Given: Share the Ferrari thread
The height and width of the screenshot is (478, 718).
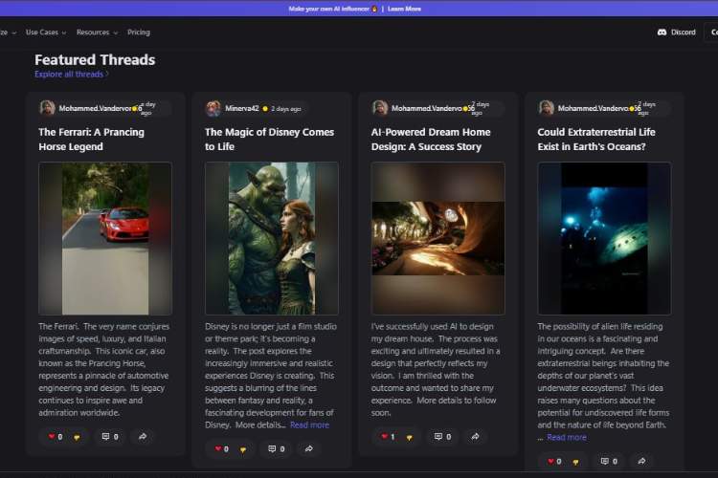Looking at the screenshot, I should point(143,437).
